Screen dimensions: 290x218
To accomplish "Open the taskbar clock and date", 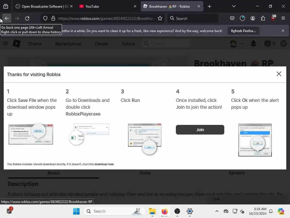I will (x=257, y=211).
